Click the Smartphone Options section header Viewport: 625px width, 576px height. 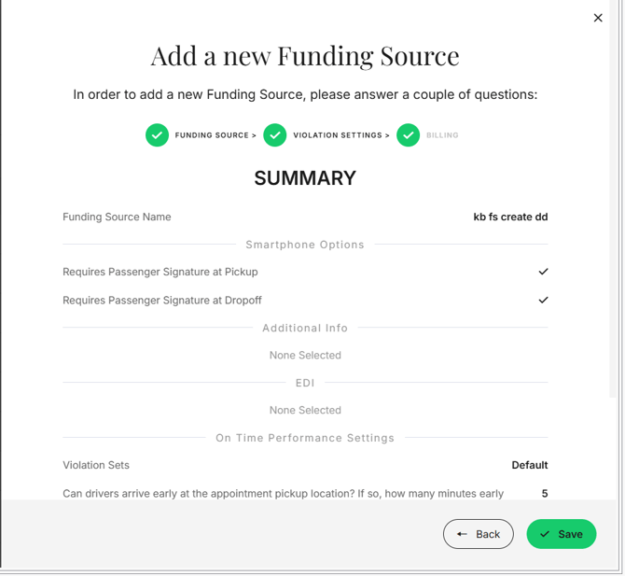point(305,245)
